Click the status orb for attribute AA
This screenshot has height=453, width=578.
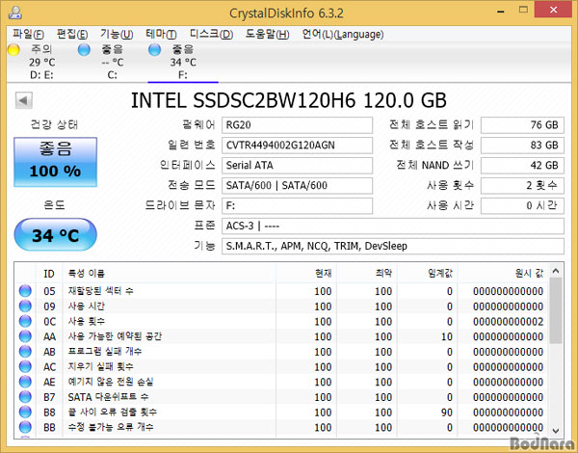[x=25, y=336]
